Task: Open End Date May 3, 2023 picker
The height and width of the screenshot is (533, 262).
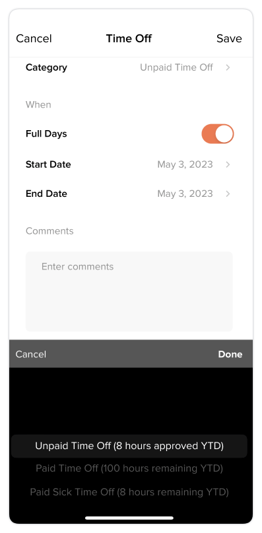Action: coord(185,194)
